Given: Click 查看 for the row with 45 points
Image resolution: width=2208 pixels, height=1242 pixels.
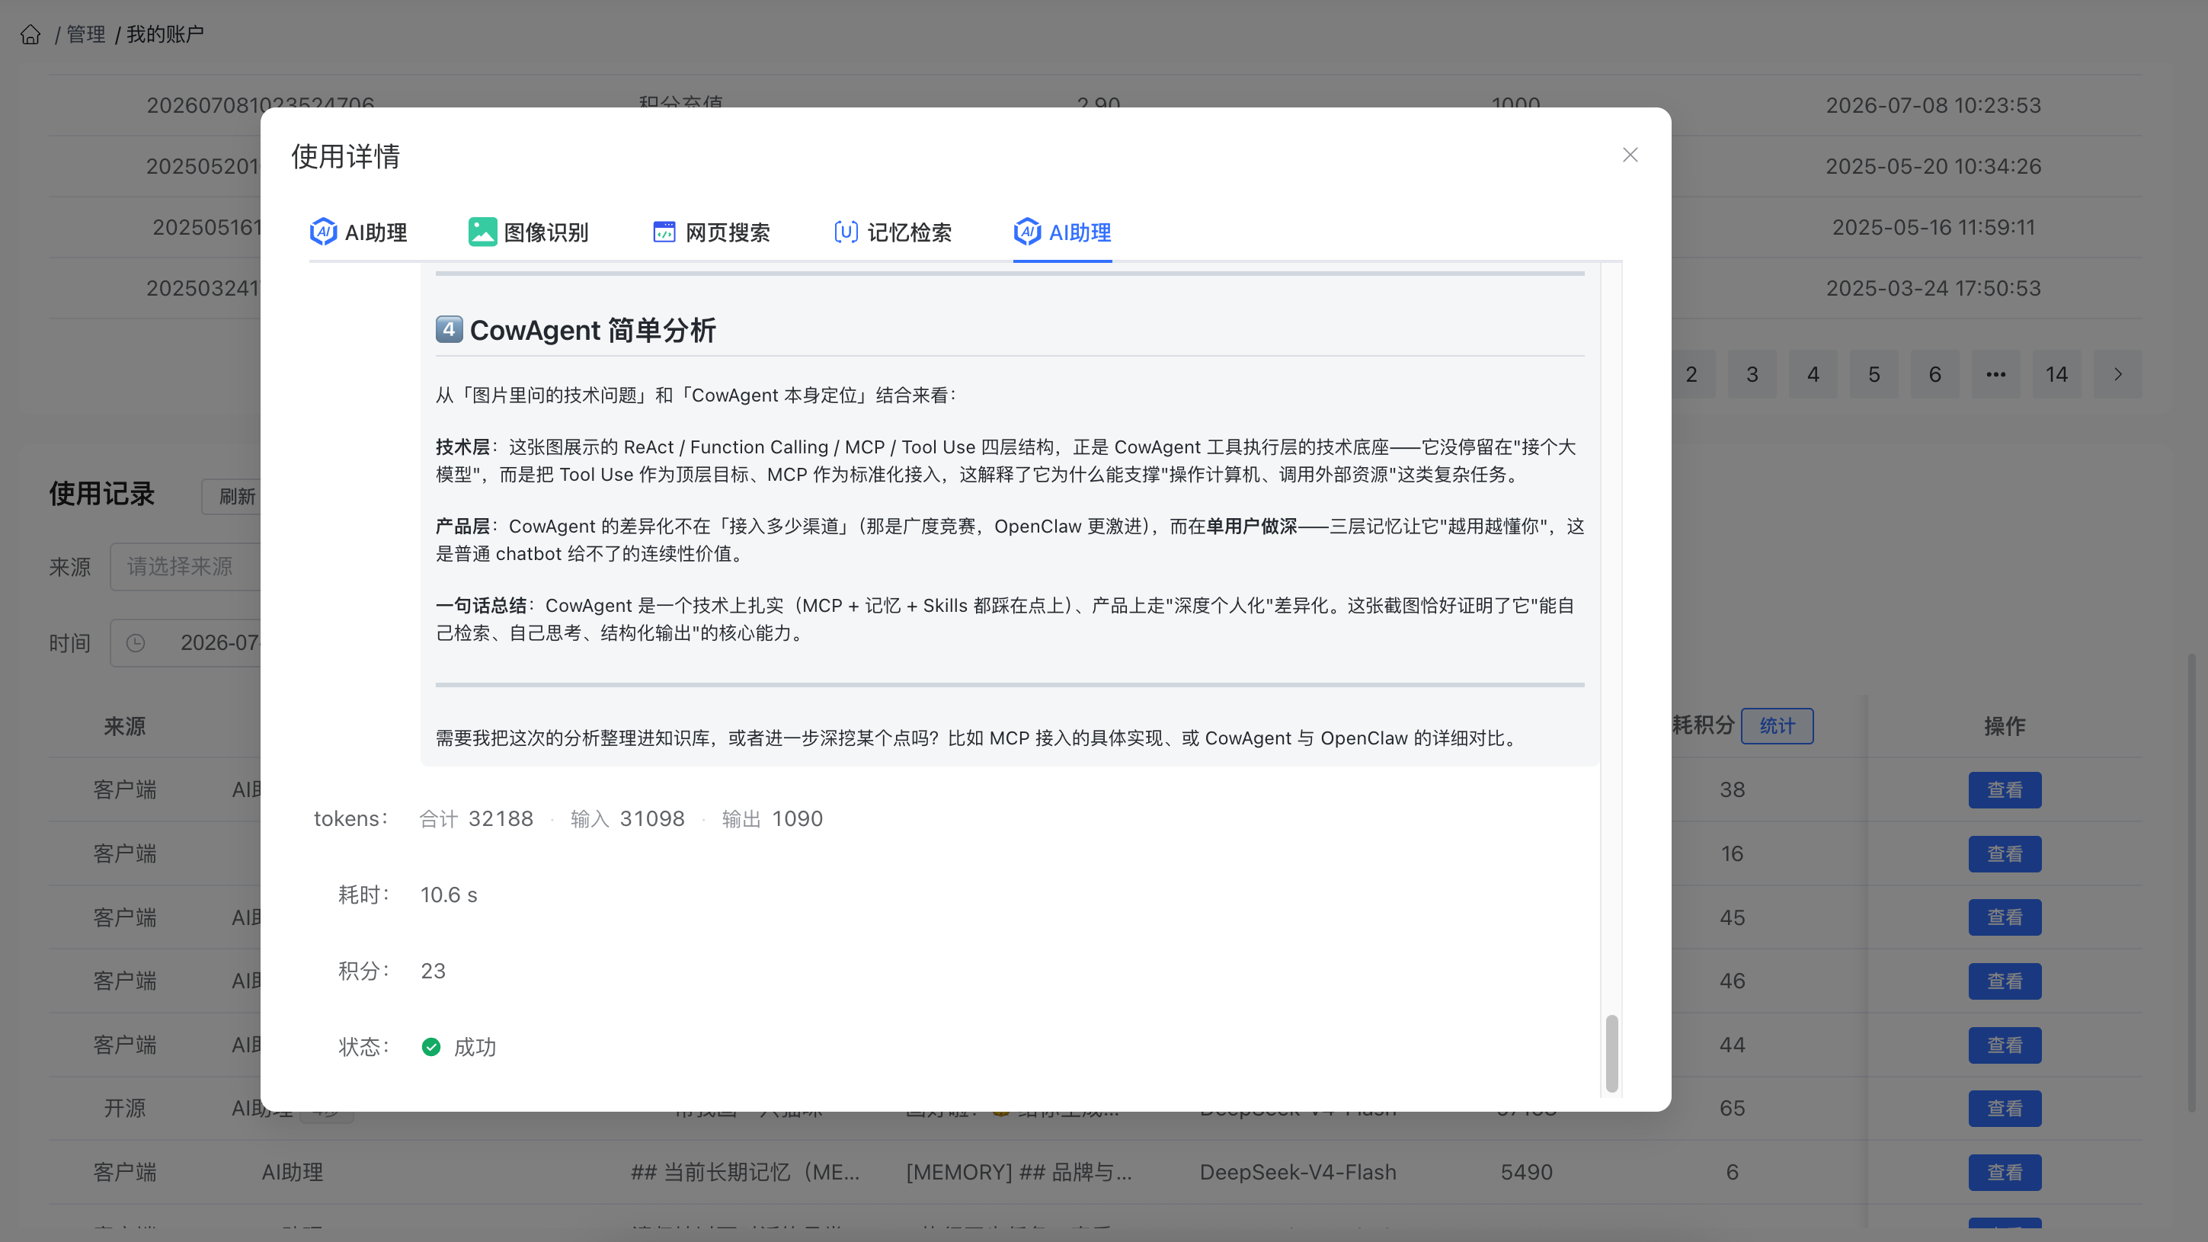Looking at the screenshot, I should tap(2004, 917).
